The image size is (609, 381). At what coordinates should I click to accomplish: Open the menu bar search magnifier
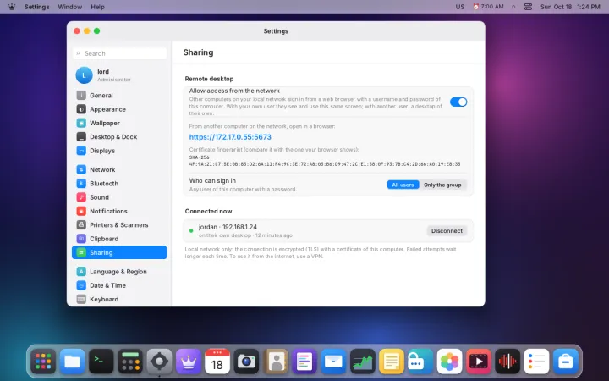click(513, 7)
